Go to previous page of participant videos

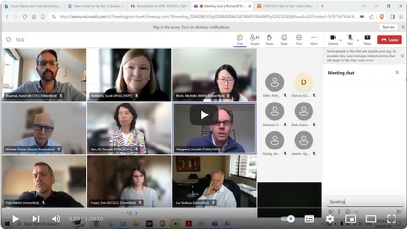pos(122,213)
